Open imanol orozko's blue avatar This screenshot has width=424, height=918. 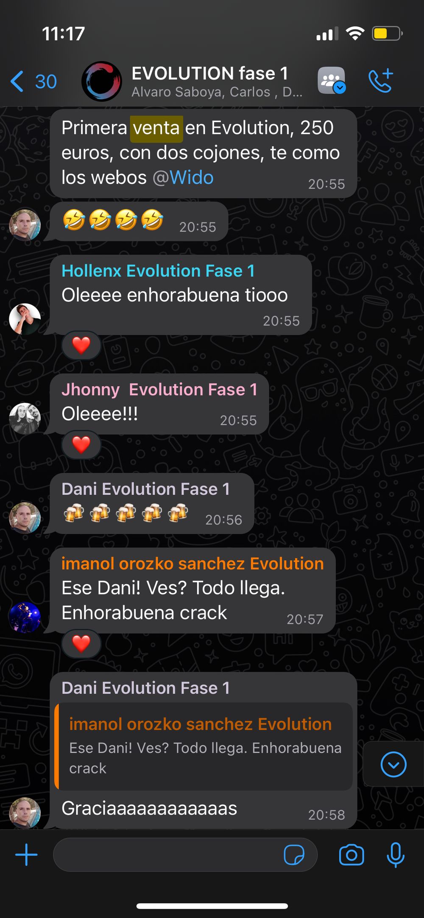click(x=25, y=617)
